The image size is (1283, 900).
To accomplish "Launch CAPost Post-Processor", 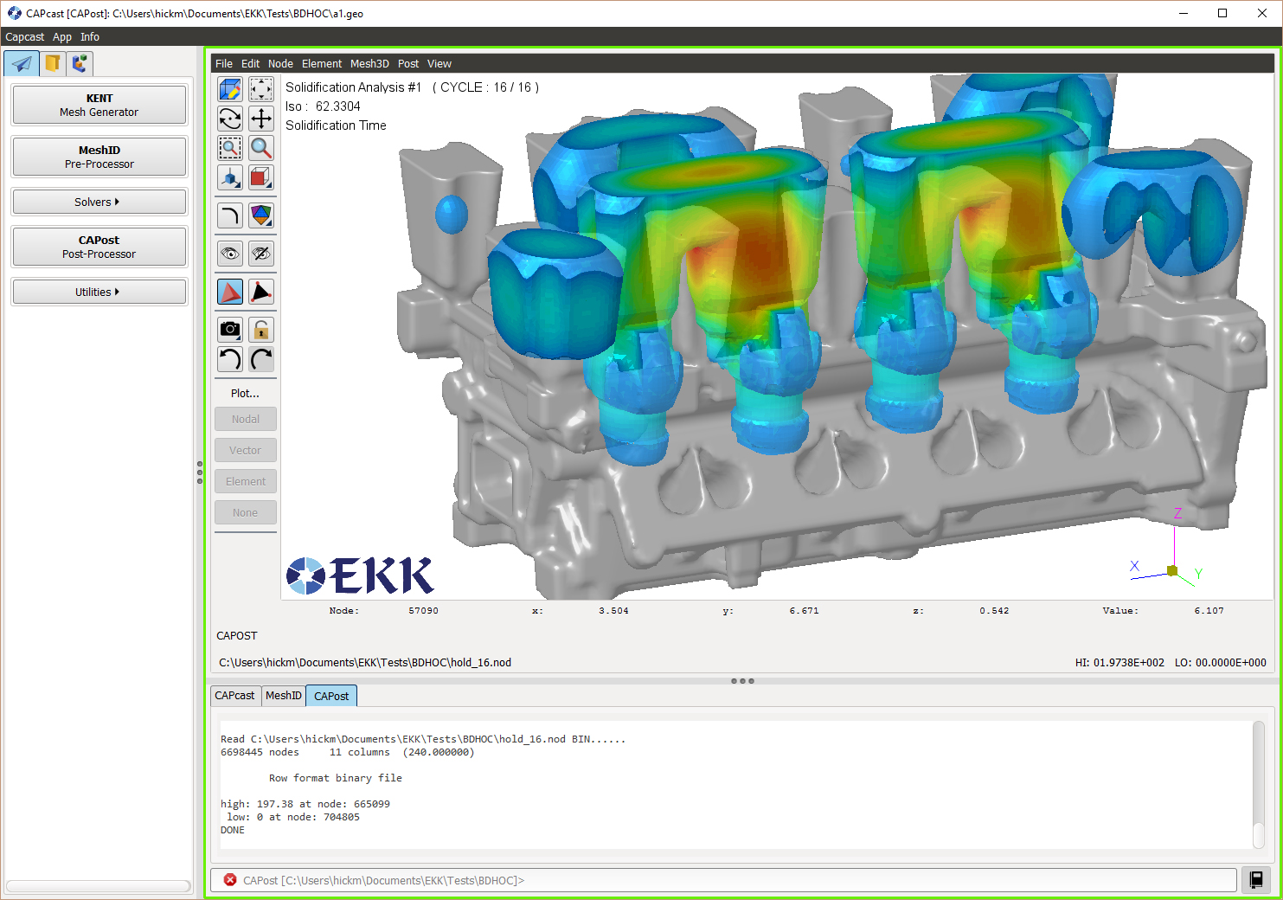I will [x=99, y=247].
